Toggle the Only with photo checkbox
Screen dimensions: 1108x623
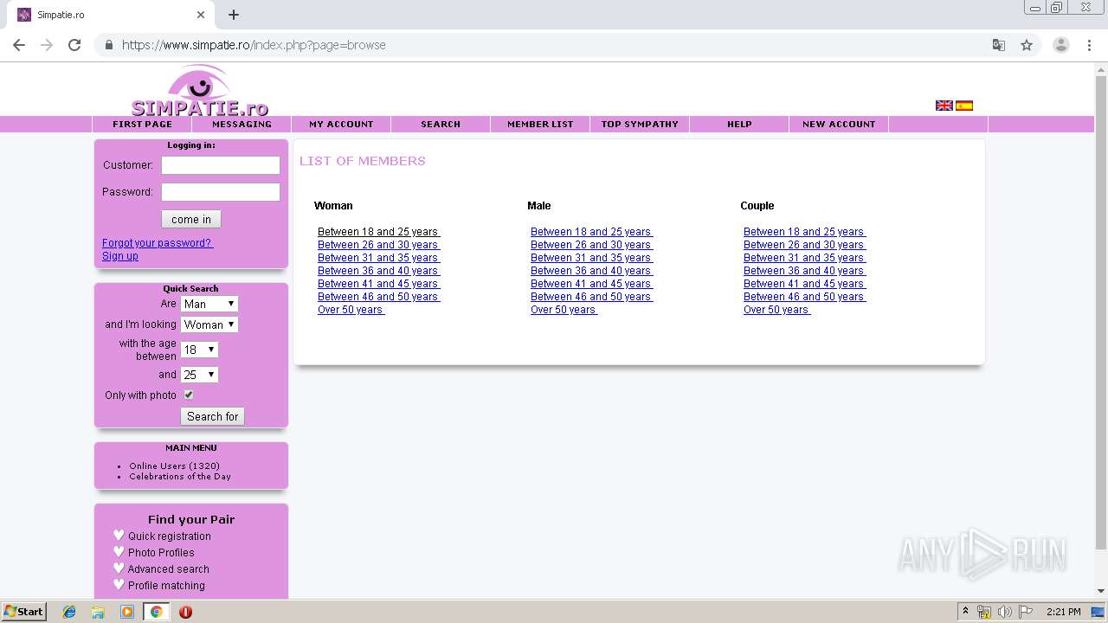(188, 395)
